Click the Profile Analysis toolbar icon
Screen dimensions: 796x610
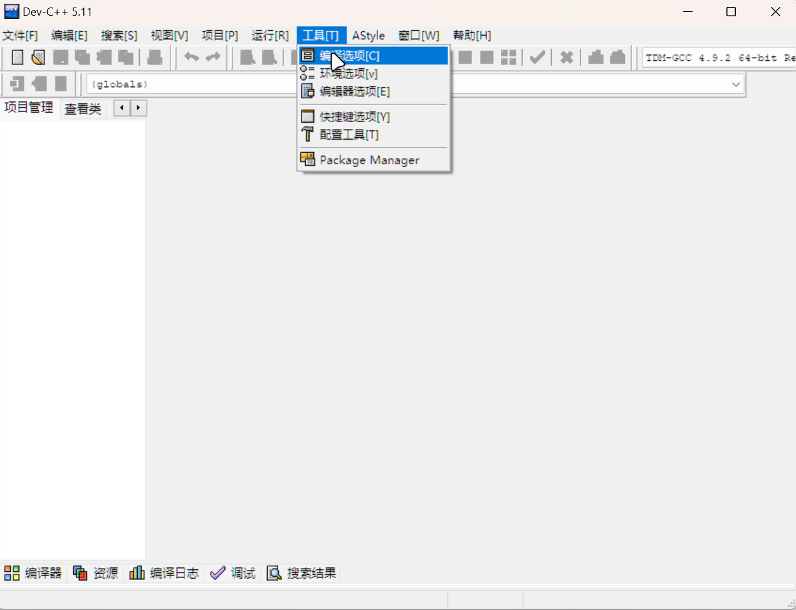(596, 58)
